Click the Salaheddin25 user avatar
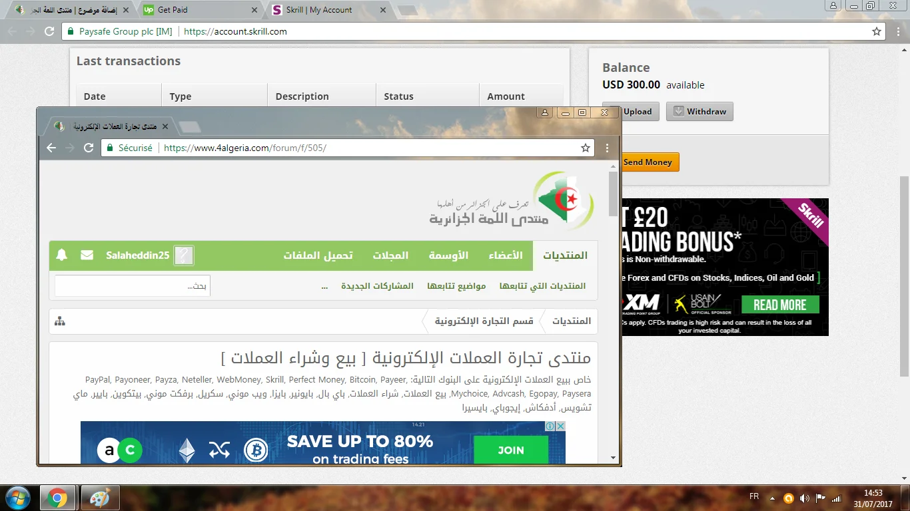The image size is (910, 511). [x=184, y=255]
